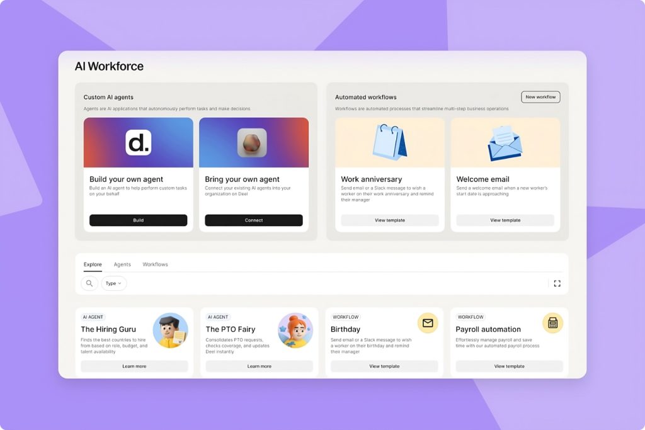This screenshot has height=430, width=645.
Task: Click the Connect button
Action: 254,220
